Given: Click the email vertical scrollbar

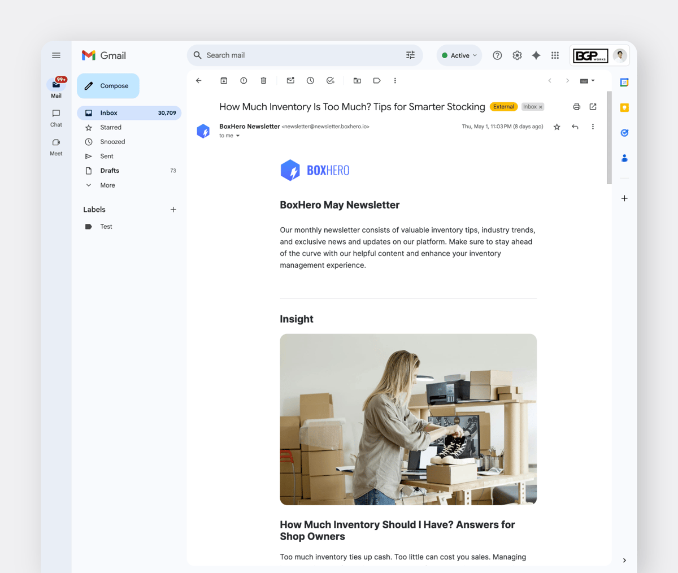Looking at the screenshot, I should [609, 137].
